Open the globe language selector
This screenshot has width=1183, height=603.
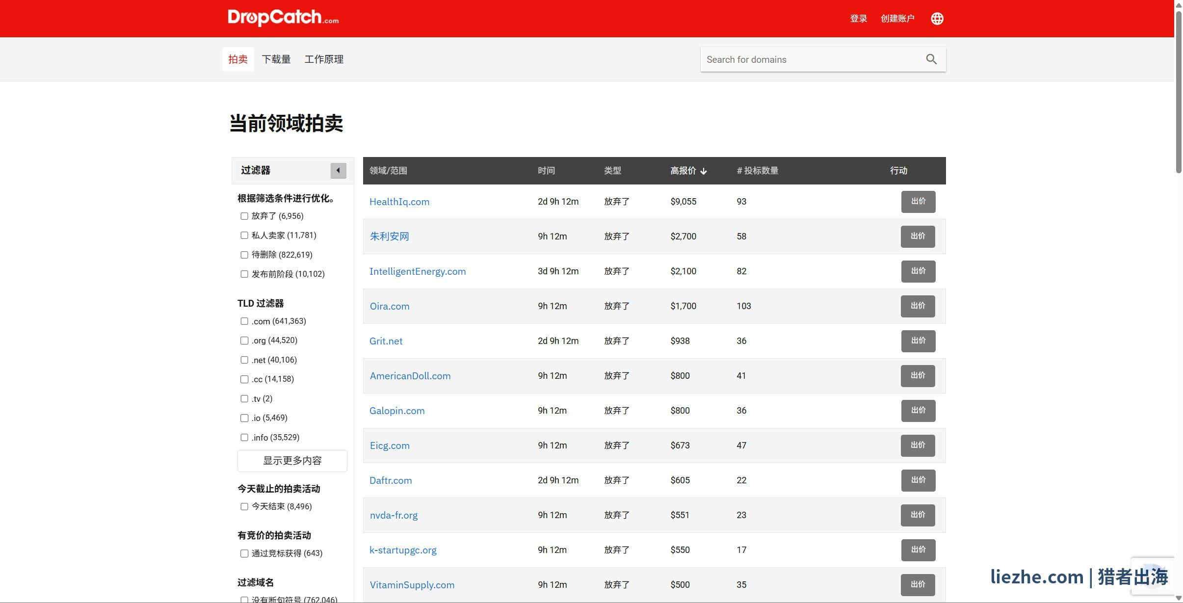[937, 19]
